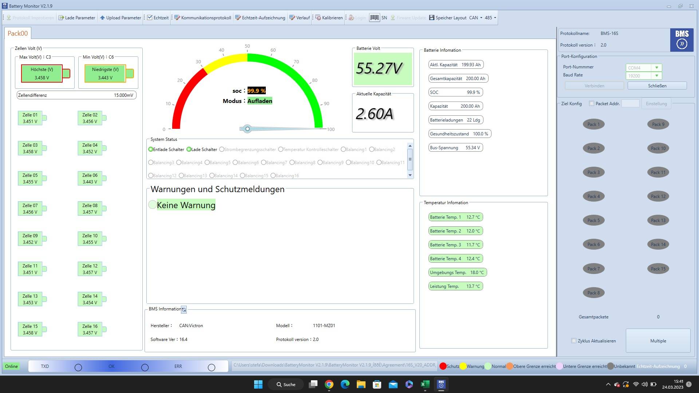Check the Zyklus Aktualisieren checkbox
The image size is (699, 393).
574,341
